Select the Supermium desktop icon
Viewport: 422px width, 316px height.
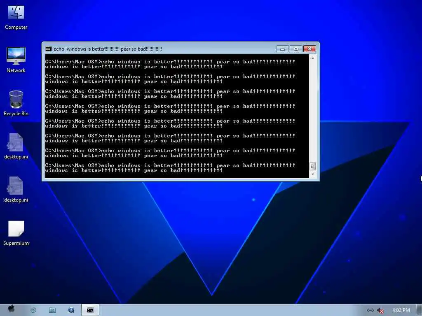[x=16, y=233]
